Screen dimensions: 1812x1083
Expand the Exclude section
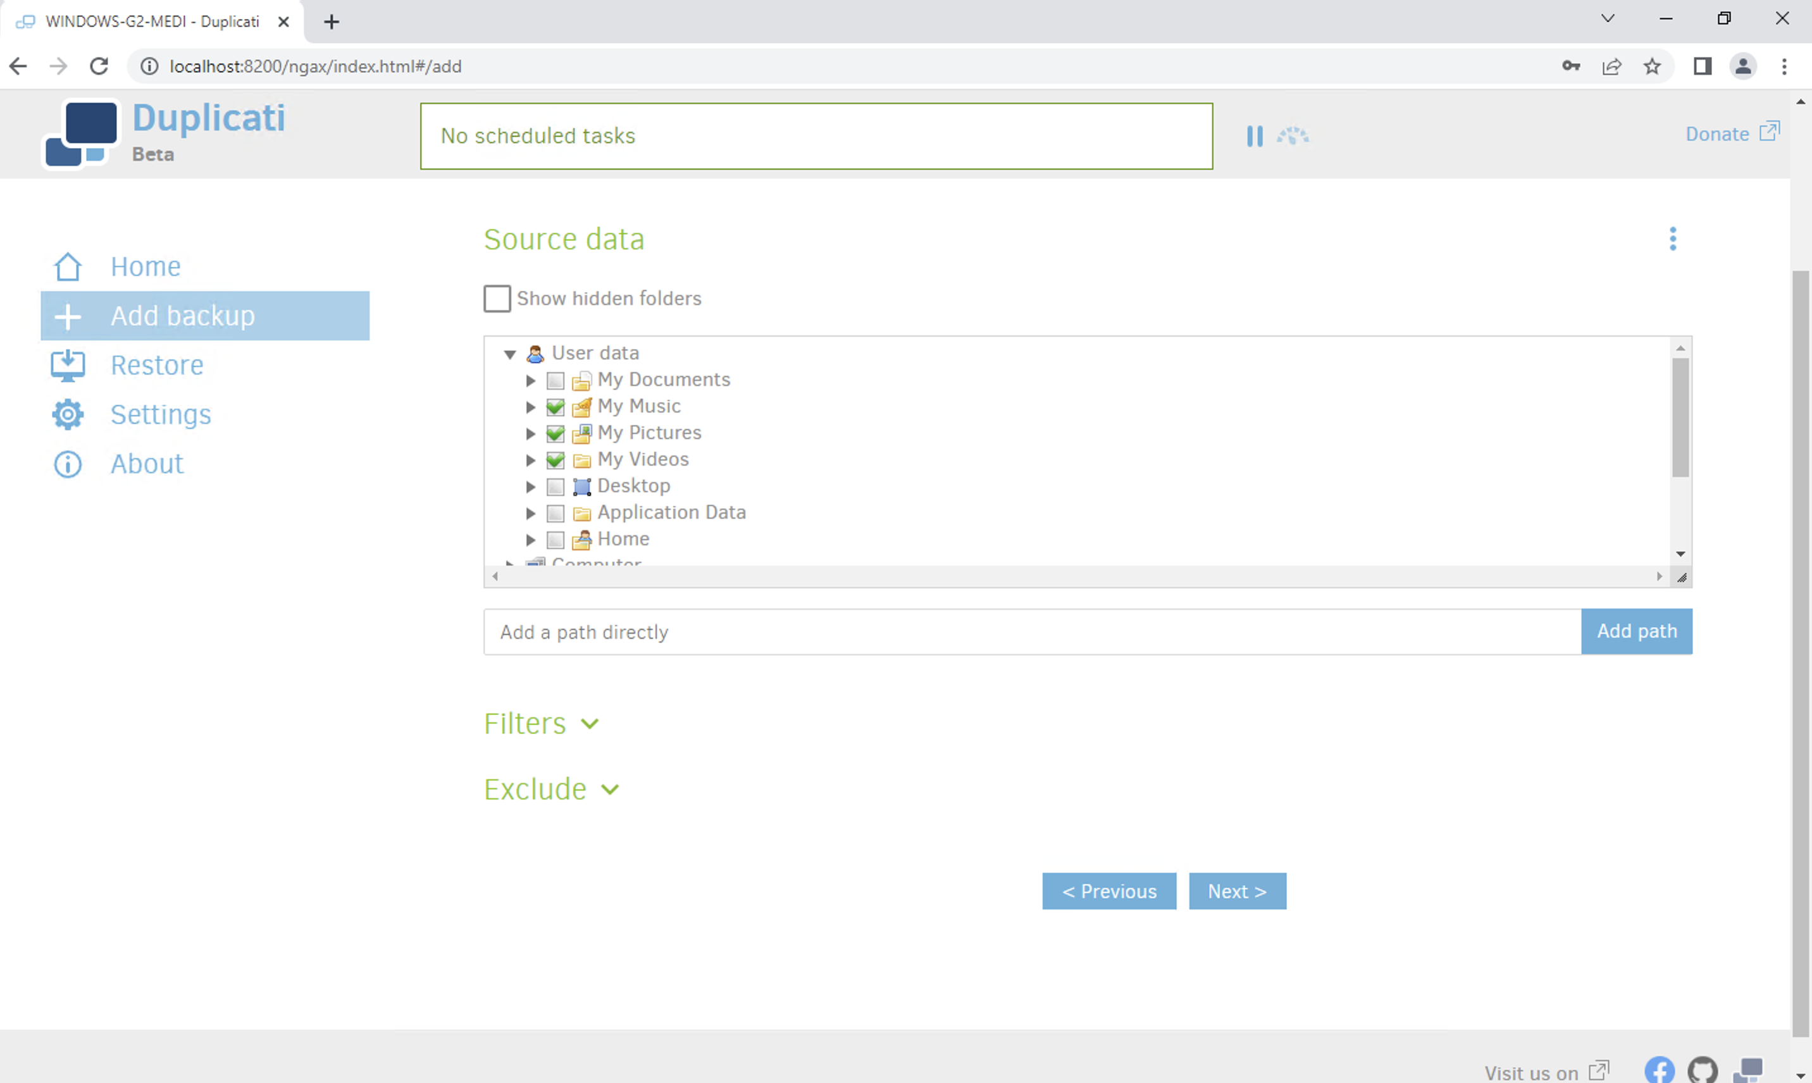(551, 789)
